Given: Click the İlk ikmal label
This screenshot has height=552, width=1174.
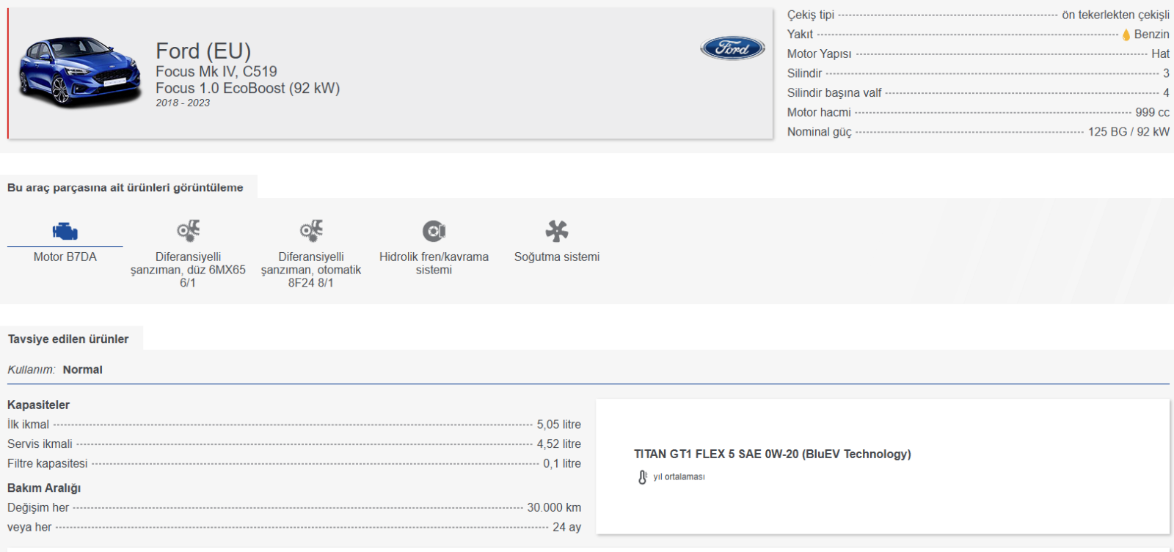Looking at the screenshot, I should pyautogui.click(x=28, y=424).
